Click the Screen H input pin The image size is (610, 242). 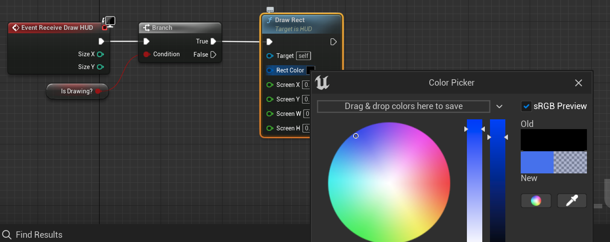coord(270,128)
